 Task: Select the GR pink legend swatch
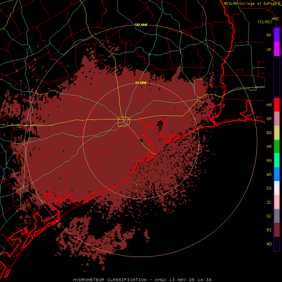(x=277, y=119)
